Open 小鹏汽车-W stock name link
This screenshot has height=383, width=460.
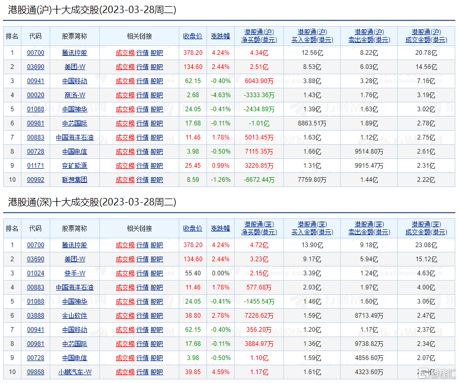point(75,372)
